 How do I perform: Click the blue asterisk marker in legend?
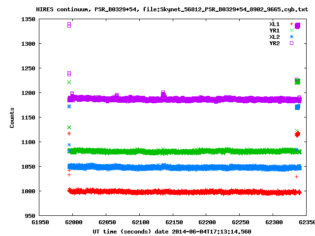[291, 37]
